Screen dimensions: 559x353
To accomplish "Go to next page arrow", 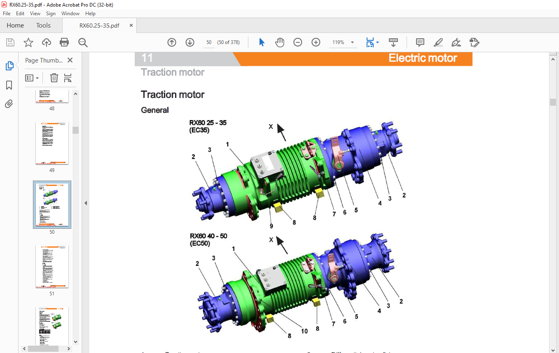I will point(190,42).
